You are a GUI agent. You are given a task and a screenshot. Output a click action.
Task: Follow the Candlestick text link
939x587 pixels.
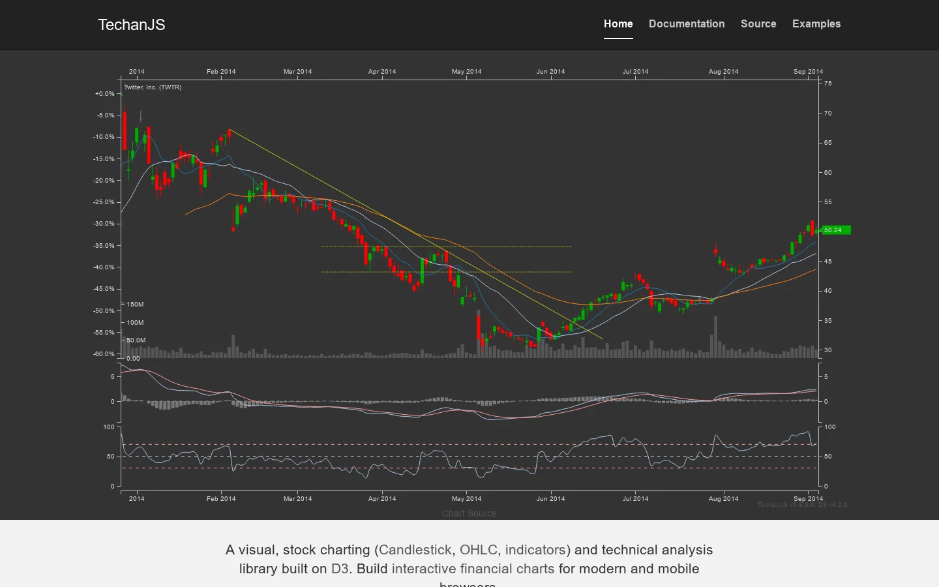tap(415, 550)
